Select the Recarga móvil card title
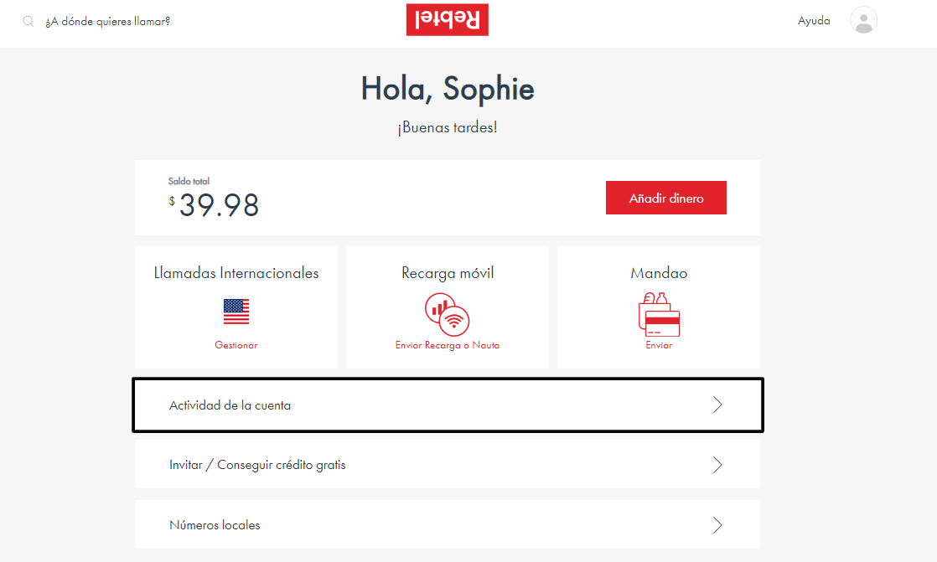Screen dimensions: 937x562 coord(448,273)
